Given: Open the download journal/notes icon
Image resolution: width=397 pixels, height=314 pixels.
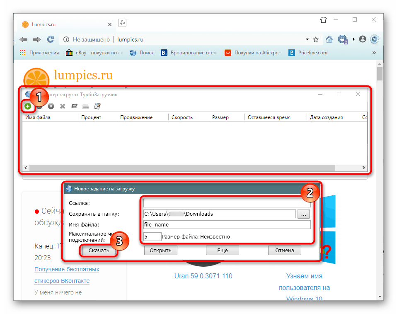Looking at the screenshot, I should pyautogui.click(x=97, y=106).
